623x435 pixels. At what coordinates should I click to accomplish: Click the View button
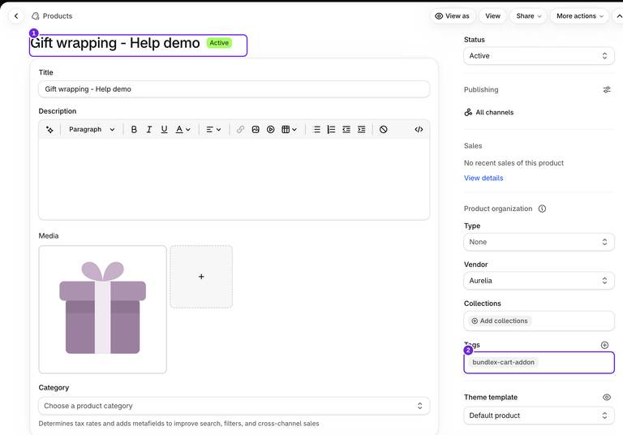492,16
